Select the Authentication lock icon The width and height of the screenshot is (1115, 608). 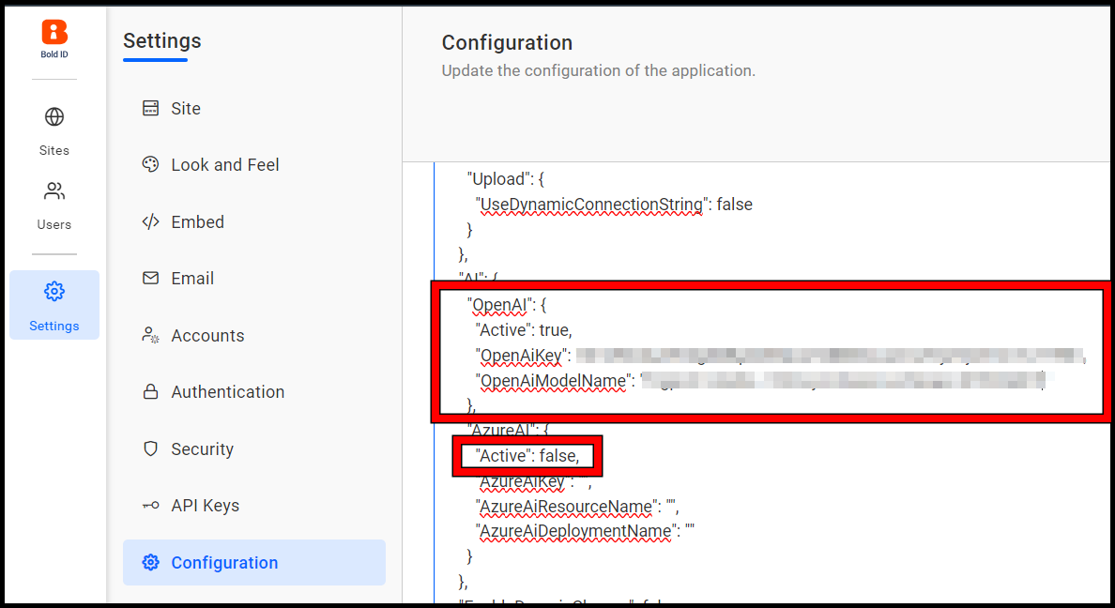pos(150,391)
